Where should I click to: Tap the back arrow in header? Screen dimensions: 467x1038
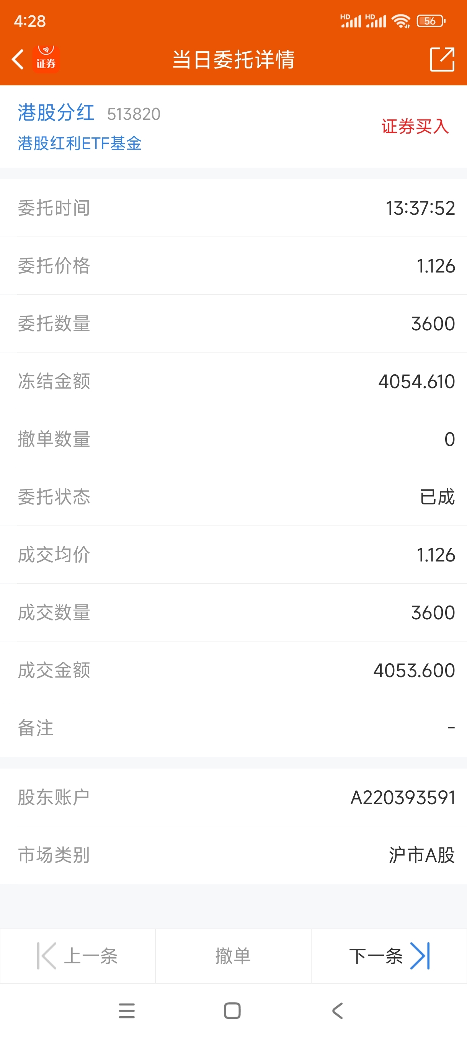tap(18, 60)
